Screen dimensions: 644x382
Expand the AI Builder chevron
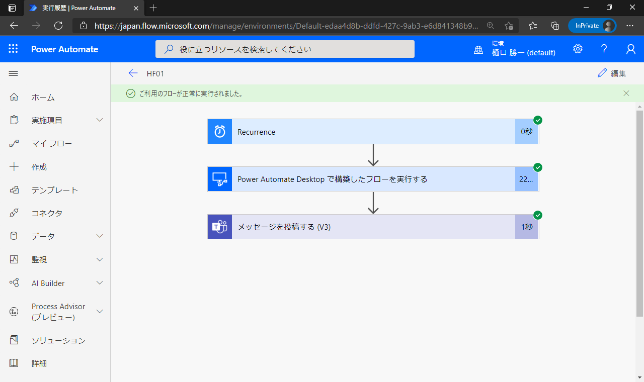(100, 283)
